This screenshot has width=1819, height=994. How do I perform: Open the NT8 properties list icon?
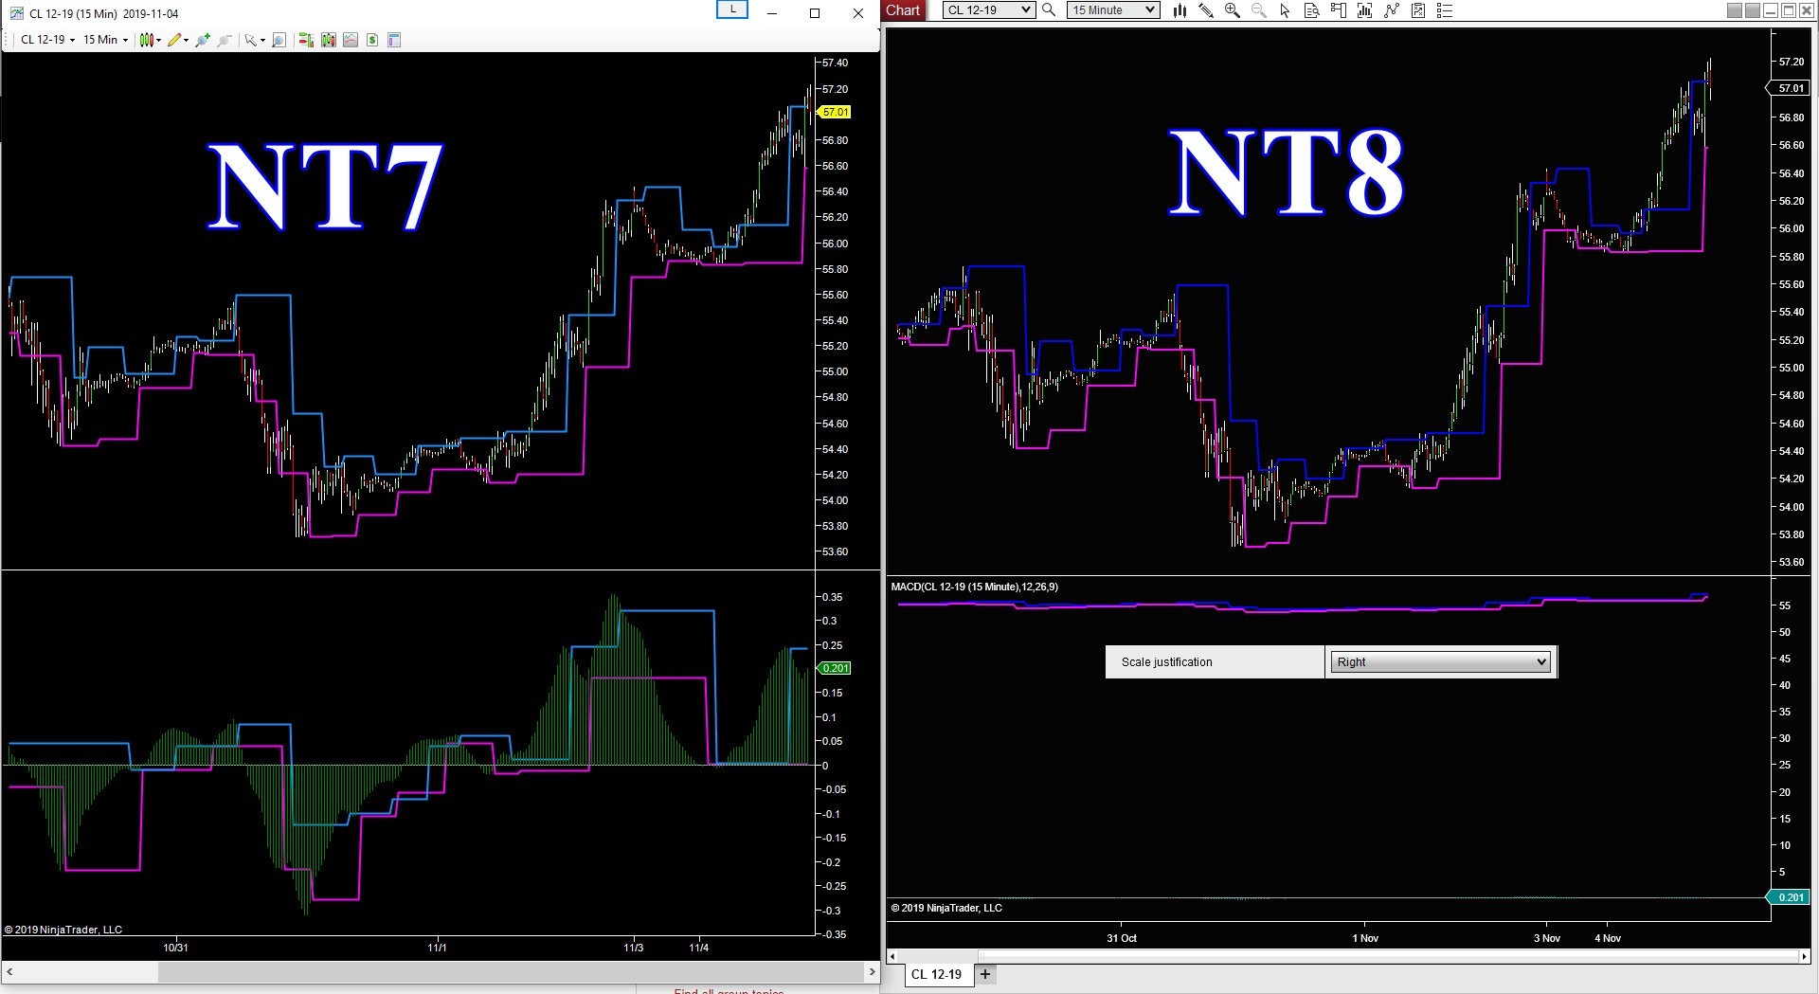tap(1445, 10)
